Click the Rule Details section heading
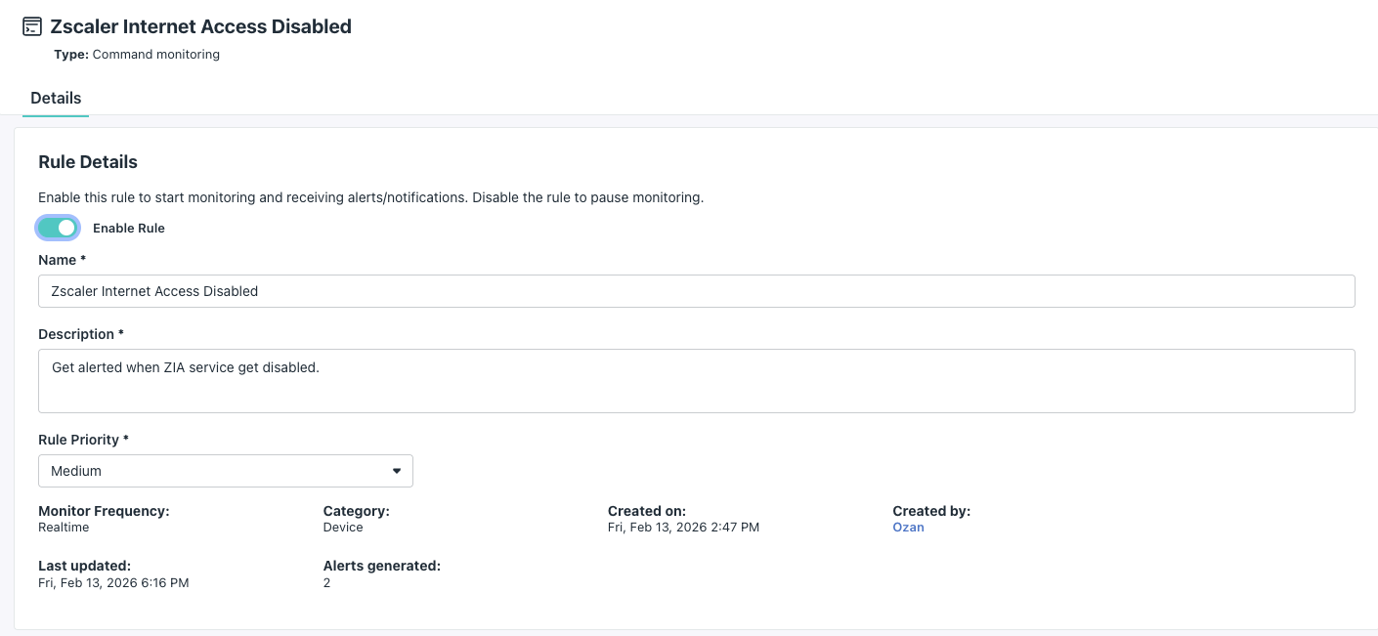The width and height of the screenshot is (1378, 636). point(88,162)
